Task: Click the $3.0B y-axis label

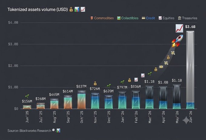Action: [x=13, y=44]
